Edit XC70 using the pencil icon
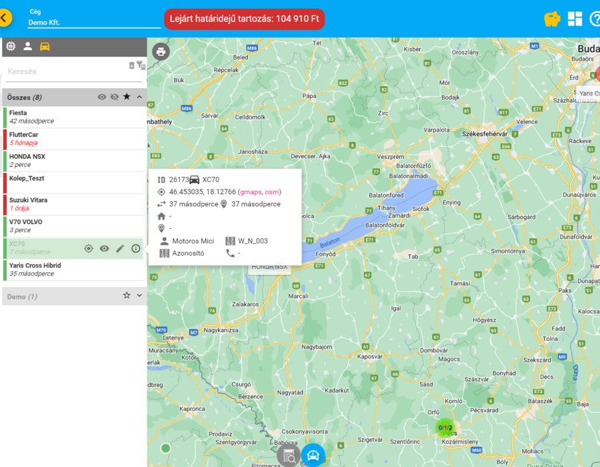Screen dimensions: 600x467 [x=120, y=248]
